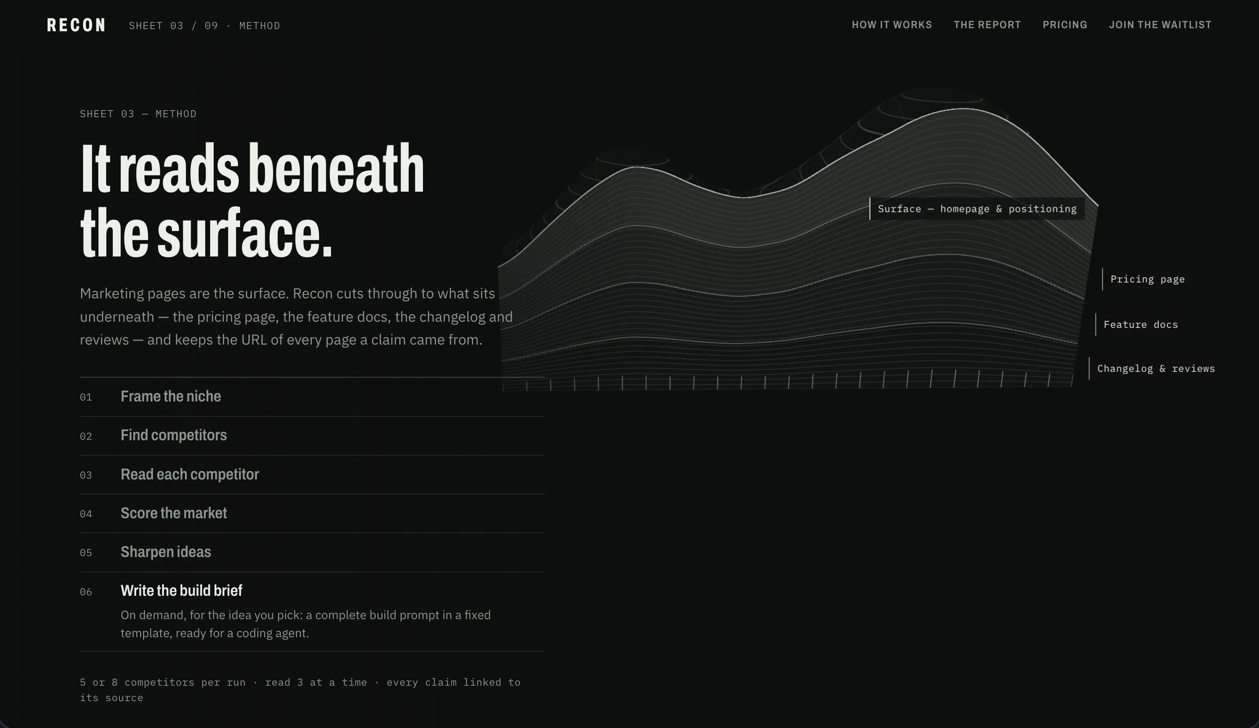Expand step 05 Sharpen ideas

312,553
